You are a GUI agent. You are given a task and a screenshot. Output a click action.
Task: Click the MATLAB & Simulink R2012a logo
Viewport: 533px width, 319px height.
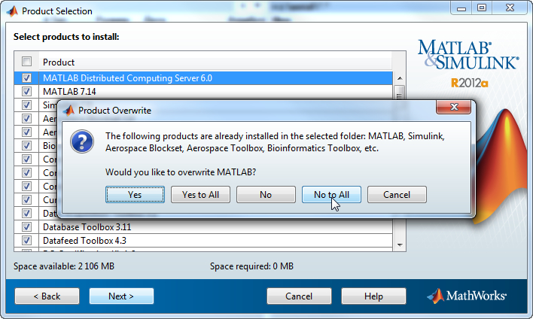coord(468,64)
